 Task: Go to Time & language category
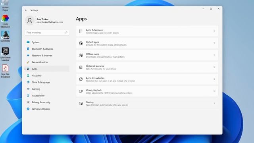41,82
